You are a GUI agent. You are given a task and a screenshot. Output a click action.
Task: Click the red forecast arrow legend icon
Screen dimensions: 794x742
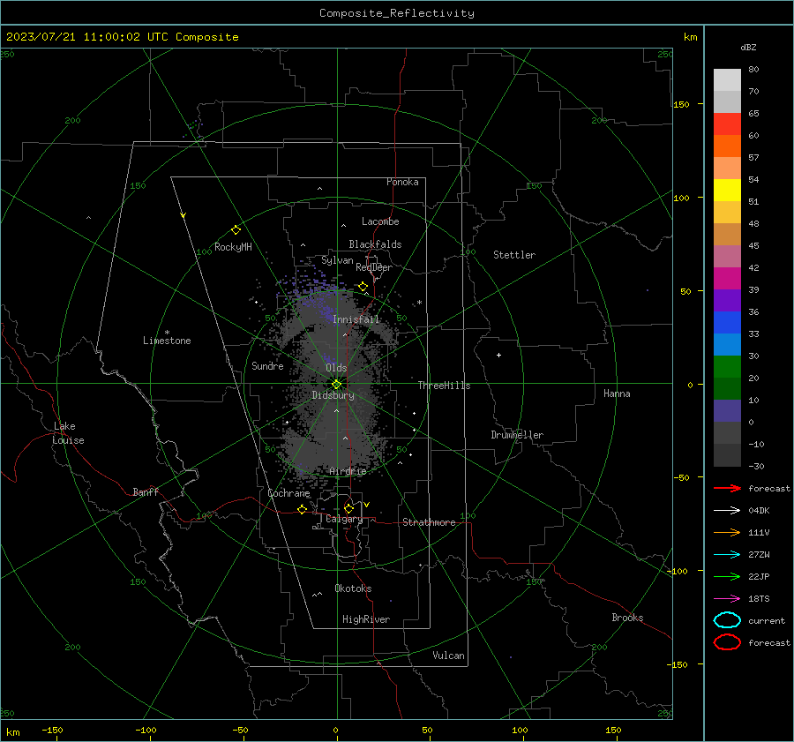coord(727,488)
